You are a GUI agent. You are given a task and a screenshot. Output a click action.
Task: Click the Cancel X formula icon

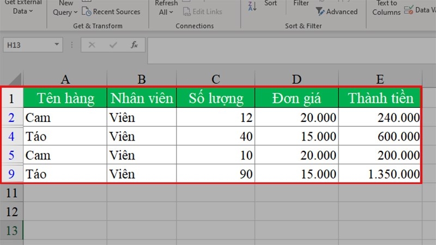tap(92, 45)
